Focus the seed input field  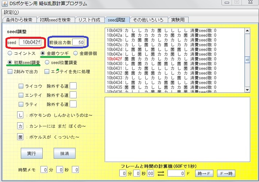tap(30, 42)
